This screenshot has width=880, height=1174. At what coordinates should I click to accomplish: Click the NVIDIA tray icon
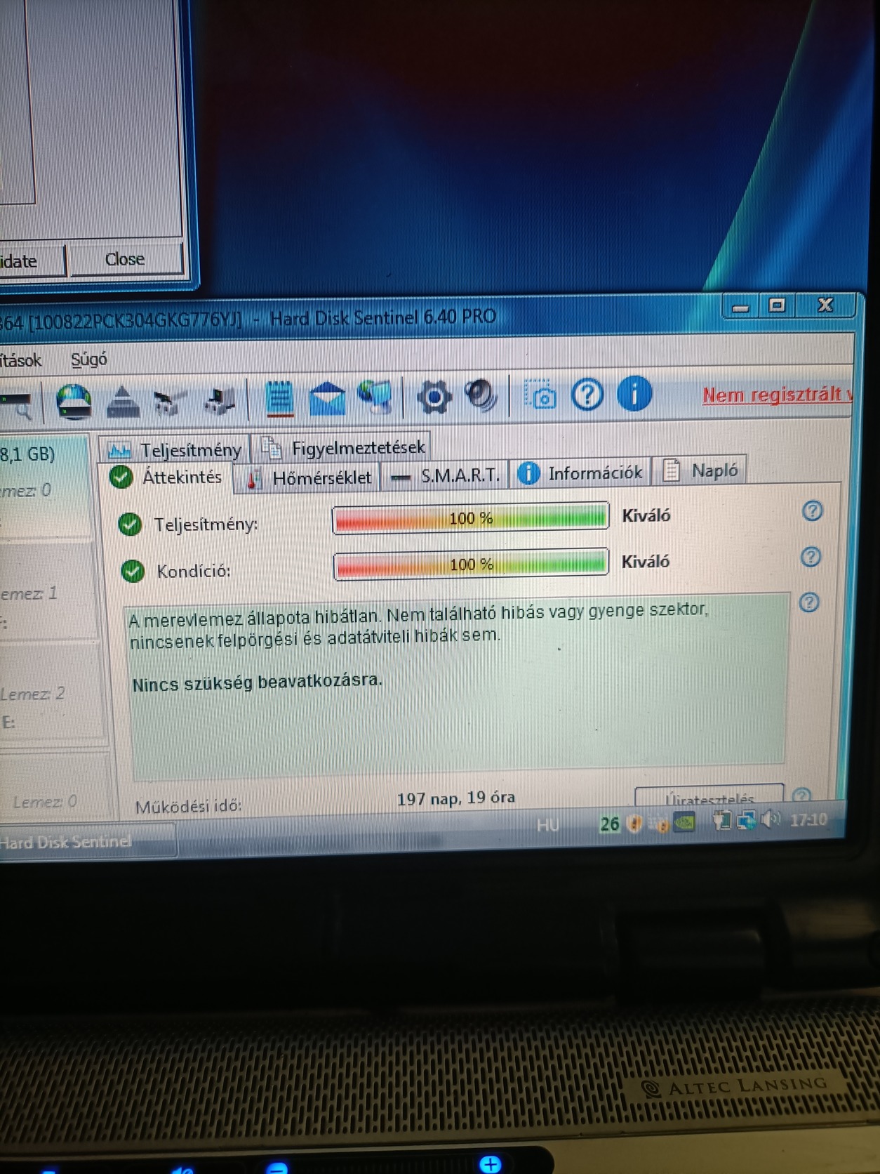click(684, 822)
